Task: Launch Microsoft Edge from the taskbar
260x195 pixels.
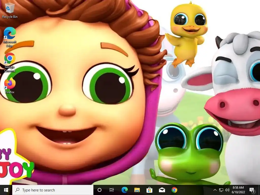Action: (x=124, y=190)
